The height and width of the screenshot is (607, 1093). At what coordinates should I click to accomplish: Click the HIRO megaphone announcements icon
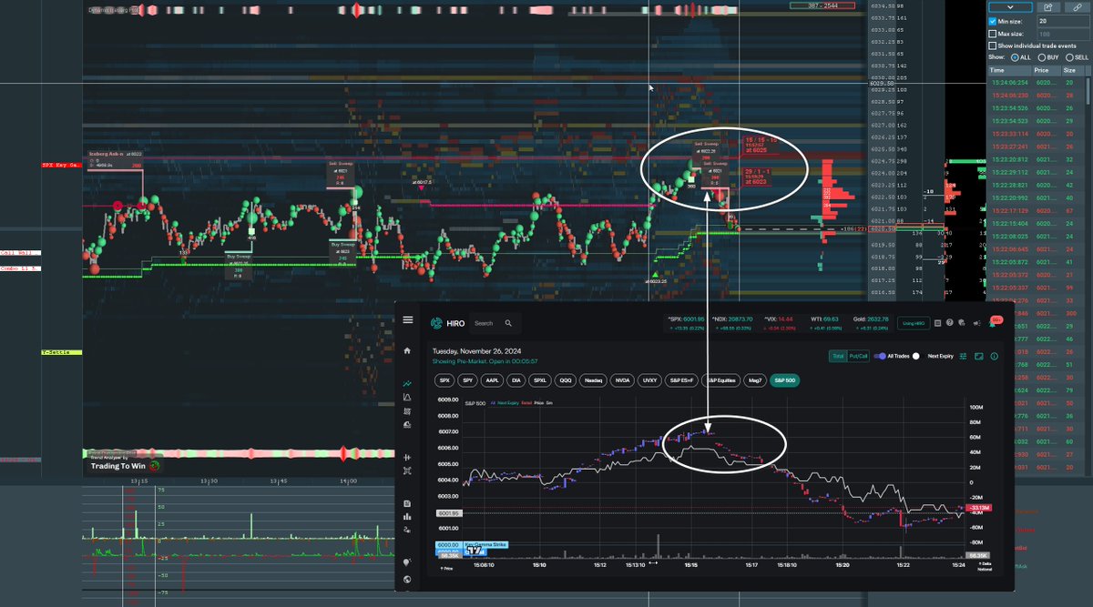[976, 323]
